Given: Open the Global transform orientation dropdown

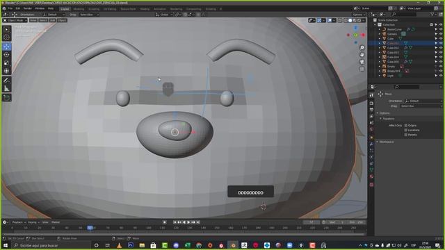Looking at the screenshot, I should 164,15.
